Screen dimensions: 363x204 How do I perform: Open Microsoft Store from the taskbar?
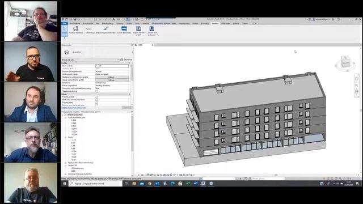[x=180, y=184]
